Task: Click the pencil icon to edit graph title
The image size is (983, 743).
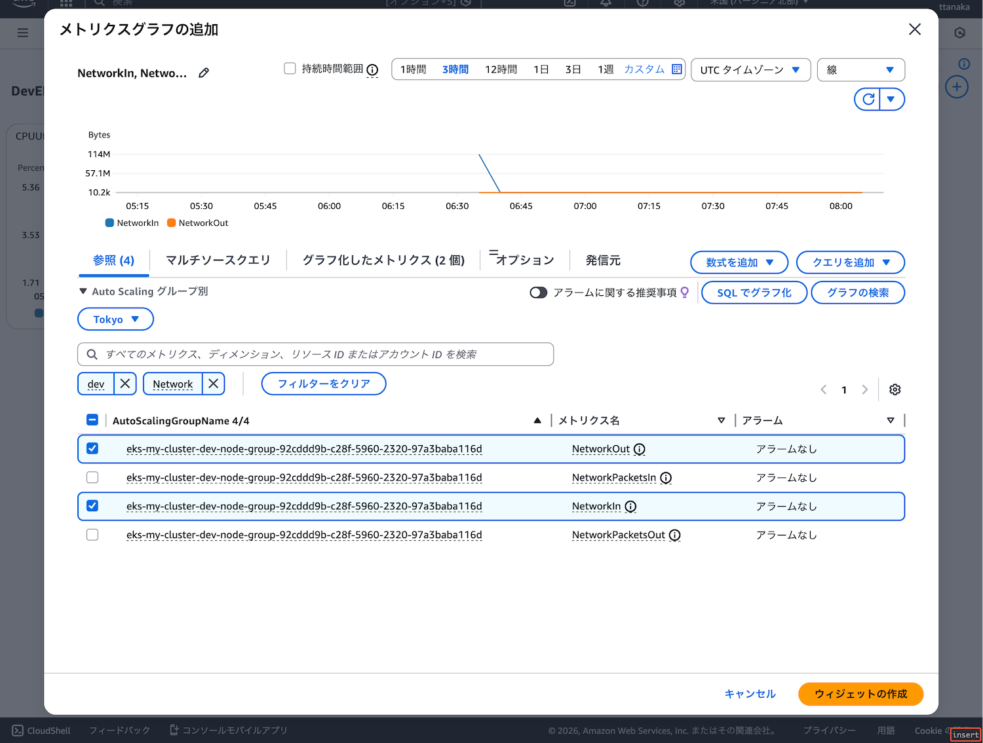Action: click(x=204, y=73)
